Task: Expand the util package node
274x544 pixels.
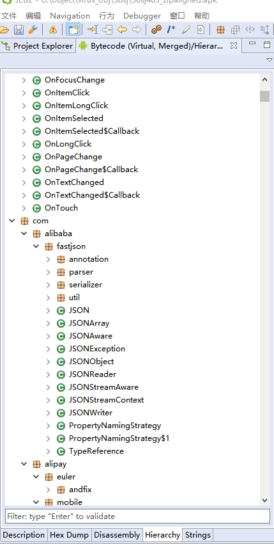Action: [48, 298]
